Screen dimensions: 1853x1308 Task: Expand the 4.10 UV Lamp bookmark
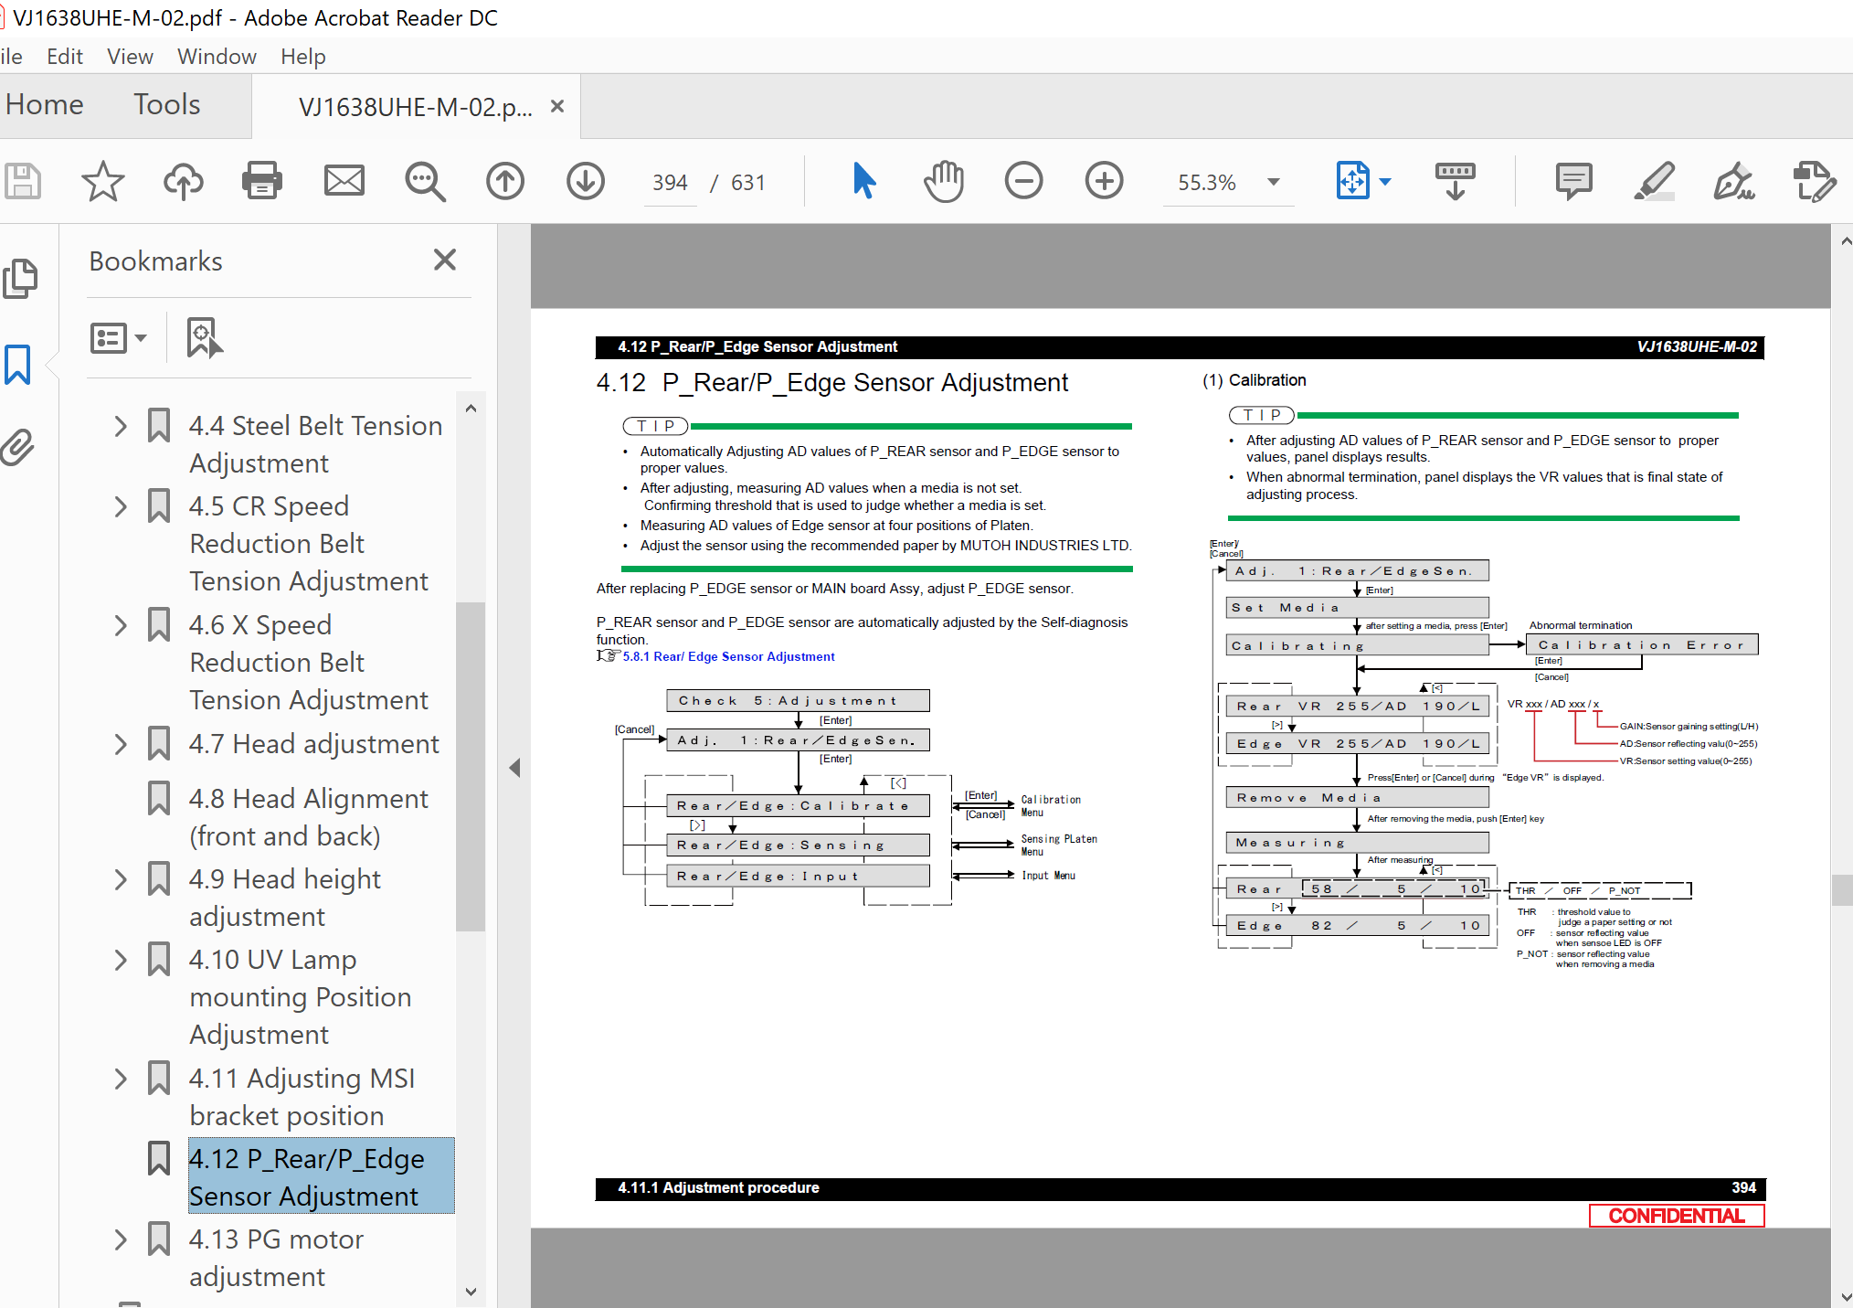[x=121, y=960]
